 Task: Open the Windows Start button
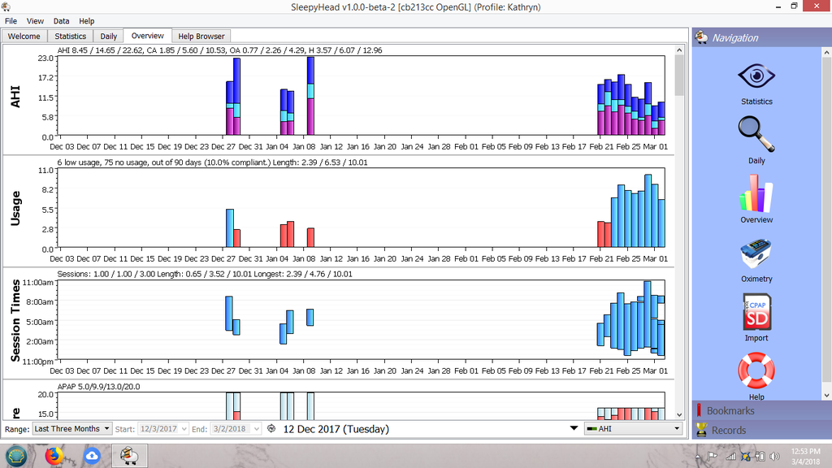tap(16, 456)
